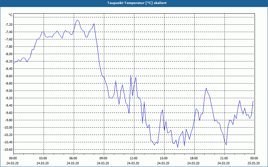Select the "-7,20" y-axis value

pyautogui.click(x=9, y=24)
